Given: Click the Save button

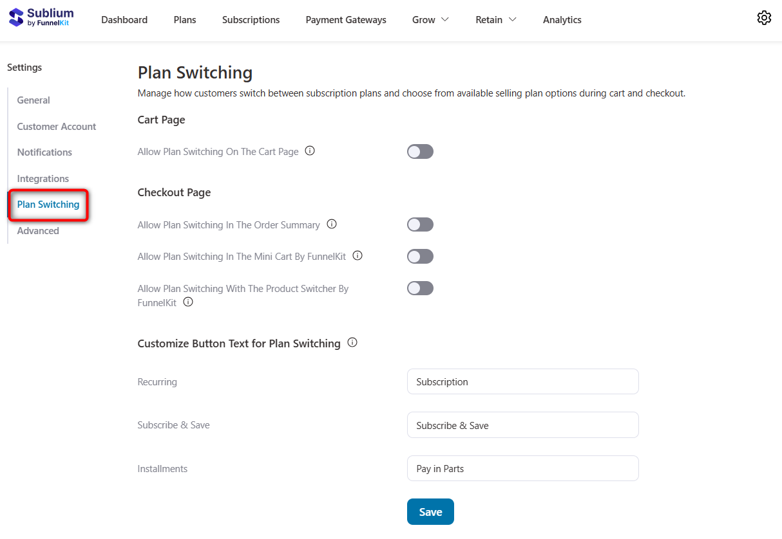Looking at the screenshot, I should 430,511.
